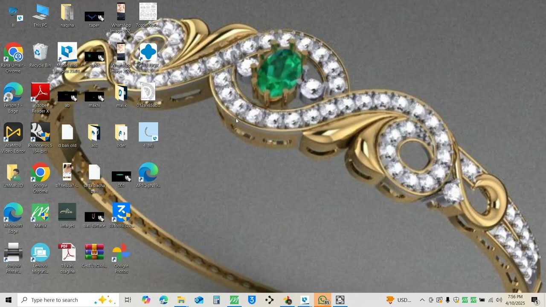546x307 pixels.
Task: Switch to Matrix in the taskbar
Action: click(x=234, y=300)
